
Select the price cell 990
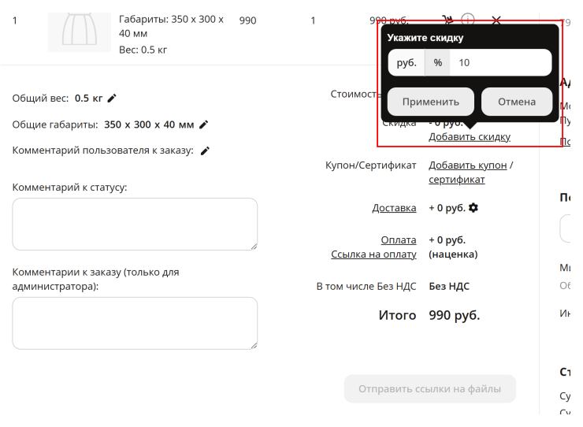pos(247,20)
